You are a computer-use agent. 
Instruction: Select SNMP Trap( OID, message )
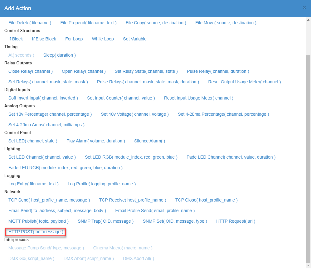[105, 221]
